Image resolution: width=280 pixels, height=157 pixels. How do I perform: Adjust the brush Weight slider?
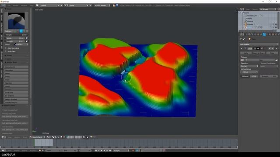16,35
